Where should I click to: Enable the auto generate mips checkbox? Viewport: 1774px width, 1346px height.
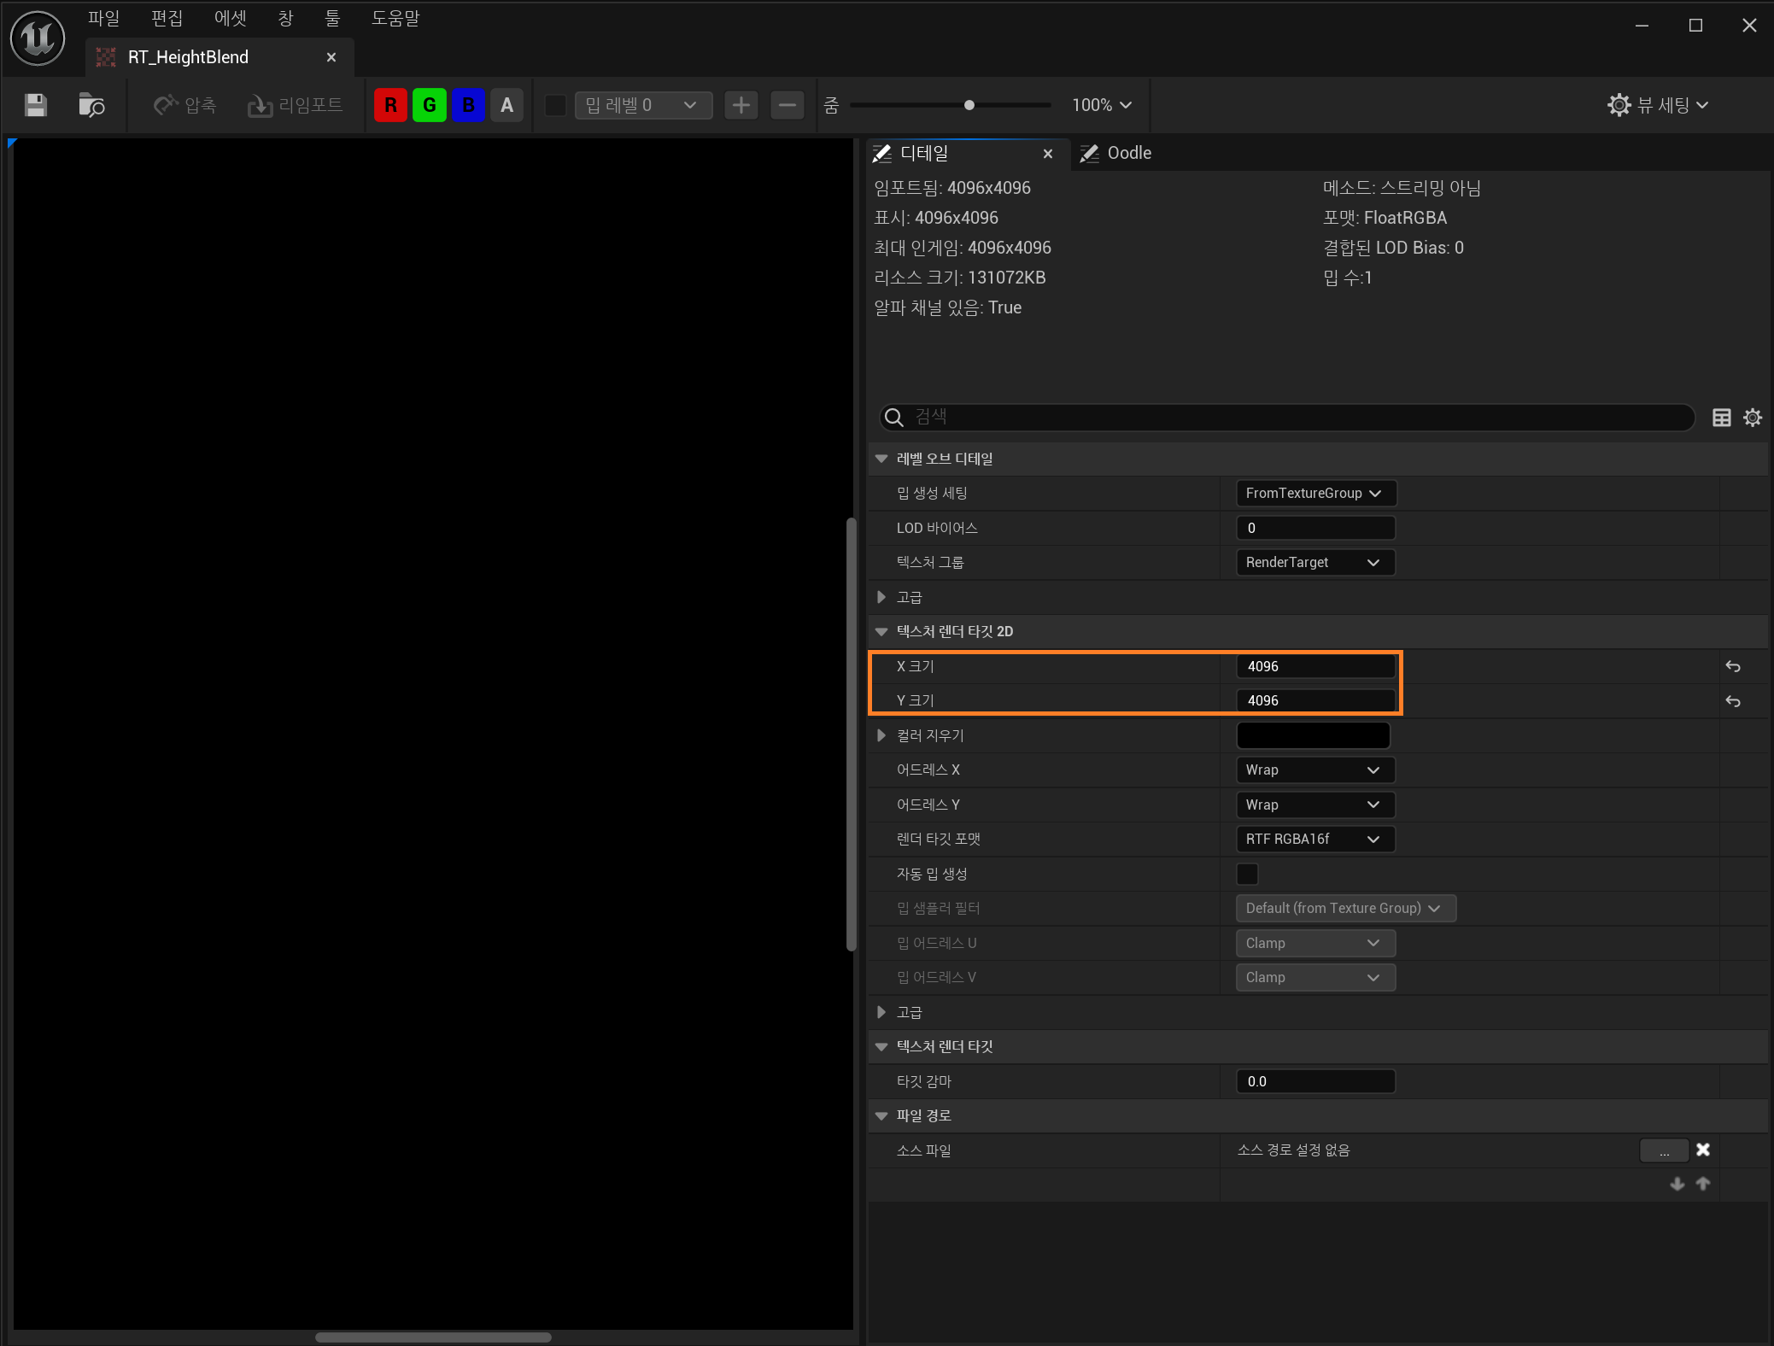pos(1247,874)
